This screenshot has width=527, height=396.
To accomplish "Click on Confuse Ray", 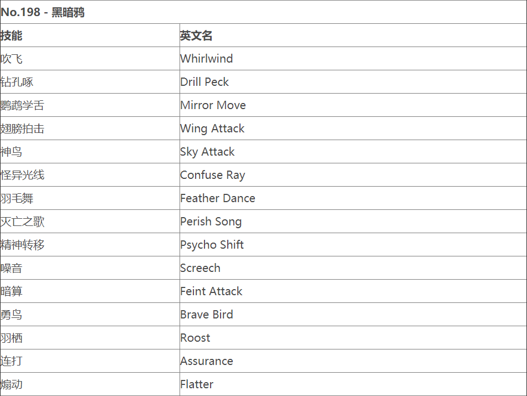I will [212, 175].
